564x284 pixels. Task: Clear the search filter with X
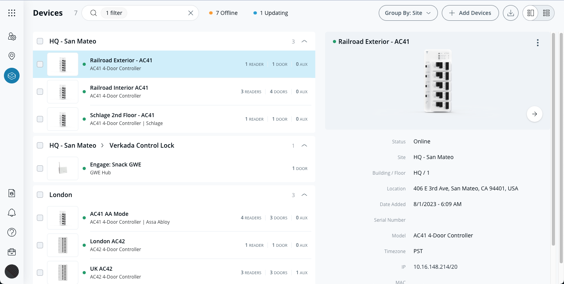[x=191, y=13]
